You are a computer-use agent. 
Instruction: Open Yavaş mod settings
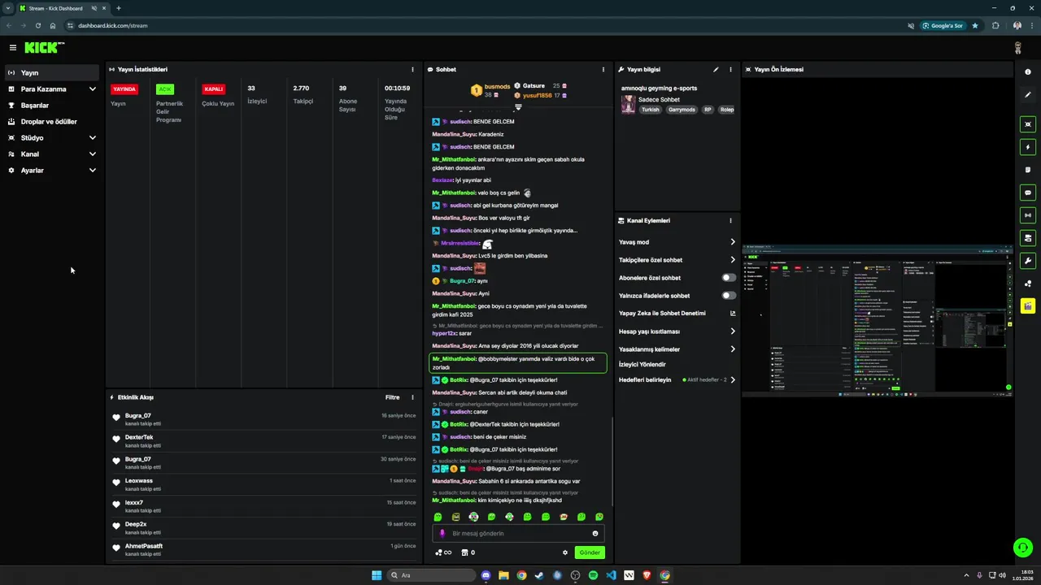tap(677, 242)
